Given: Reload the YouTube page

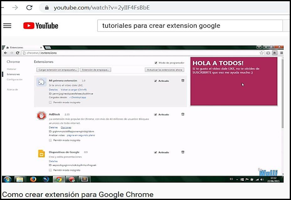Looking at the screenshot, I should click(x=29, y=8).
